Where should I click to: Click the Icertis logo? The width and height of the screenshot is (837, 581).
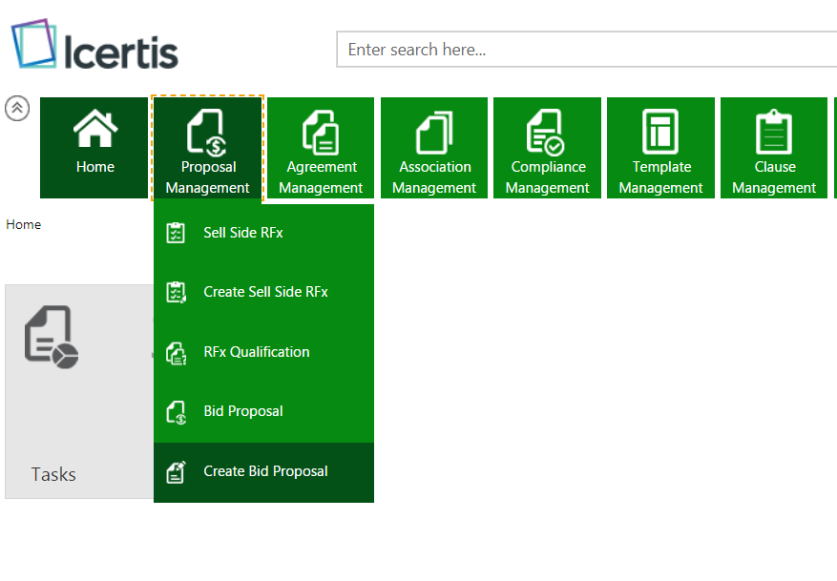point(94,48)
